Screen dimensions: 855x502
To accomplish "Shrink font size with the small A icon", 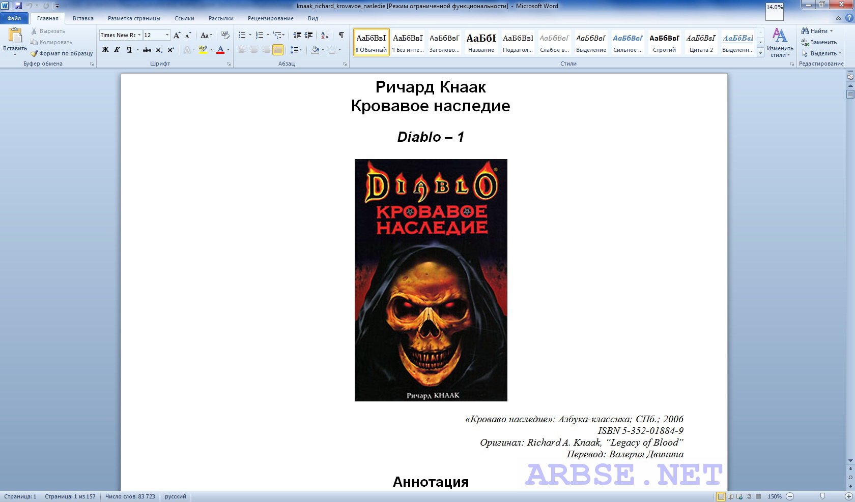I will pyautogui.click(x=188, y=35).
